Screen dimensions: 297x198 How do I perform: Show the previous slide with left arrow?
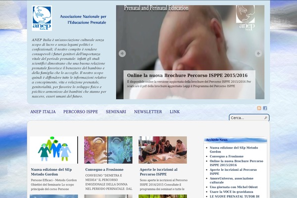click(x=122, y=53)
